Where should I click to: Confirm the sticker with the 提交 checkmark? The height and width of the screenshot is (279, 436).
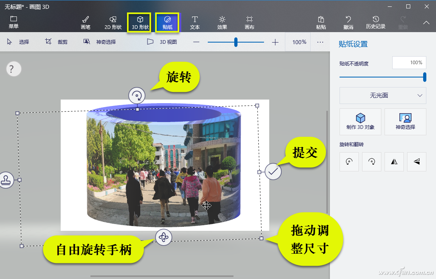pos(273,171)
